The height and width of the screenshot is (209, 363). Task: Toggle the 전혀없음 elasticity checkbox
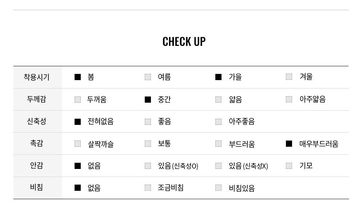pyautogui.click(x=77, y=122)
